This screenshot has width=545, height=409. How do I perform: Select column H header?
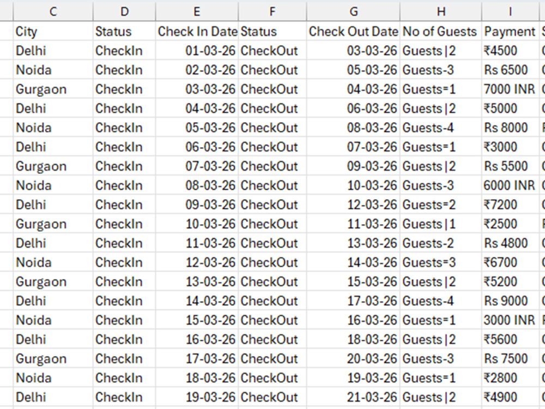pos(441,11)
